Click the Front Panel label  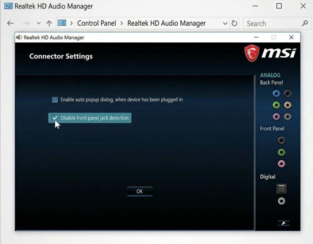(272, 129)
